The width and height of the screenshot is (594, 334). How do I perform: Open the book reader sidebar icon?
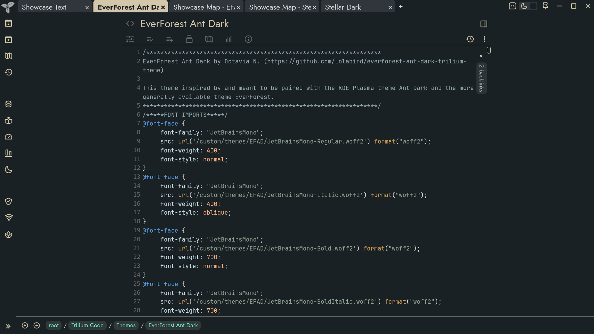click(8, 121)
